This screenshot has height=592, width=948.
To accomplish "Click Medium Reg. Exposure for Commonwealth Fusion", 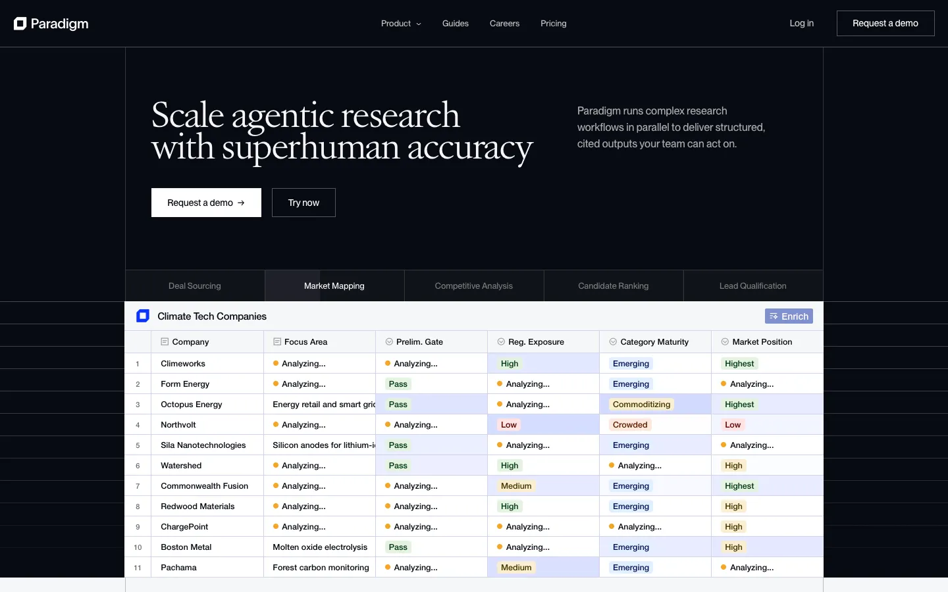I will (516, 486).
